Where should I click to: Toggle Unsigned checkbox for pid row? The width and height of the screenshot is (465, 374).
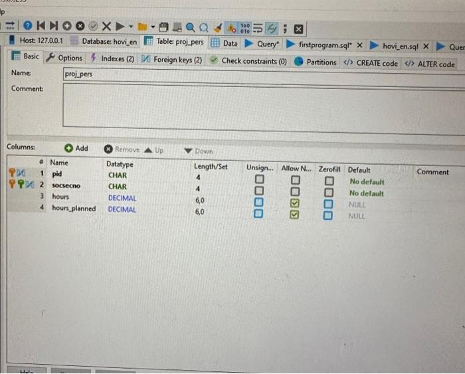[260, 179]
